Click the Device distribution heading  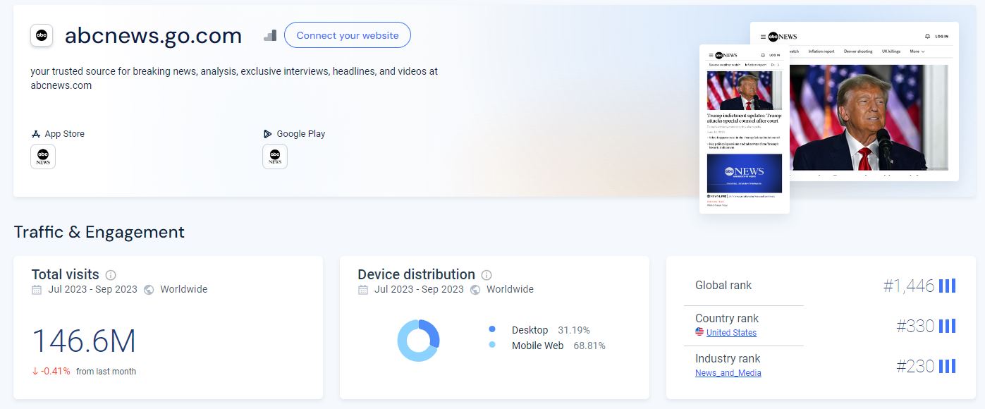pyautogui.click(x=417, y=274)
